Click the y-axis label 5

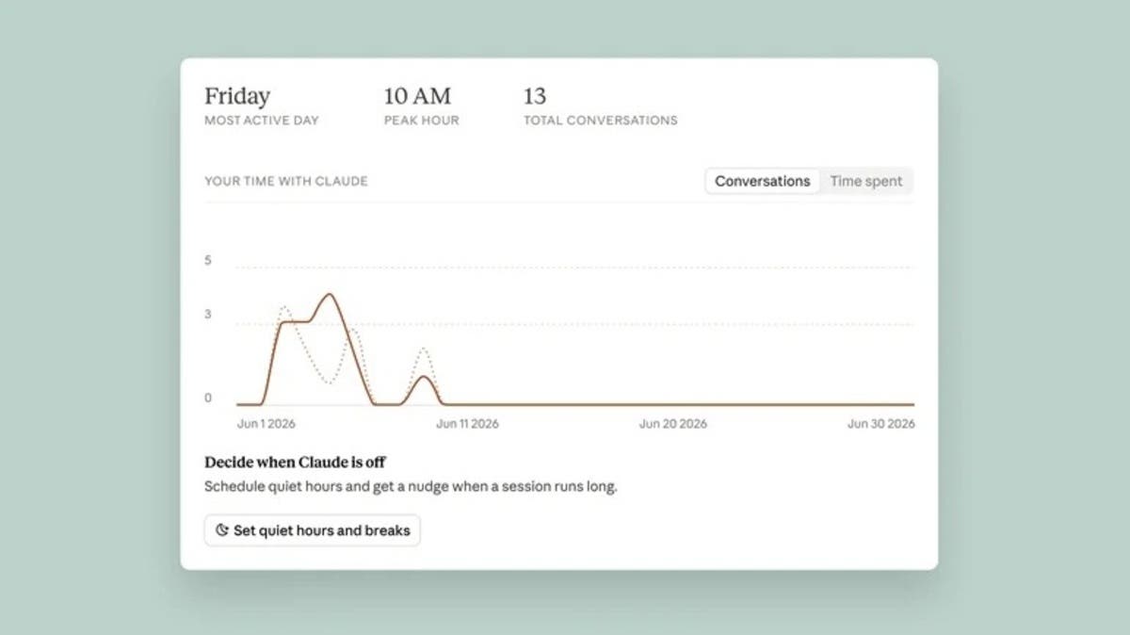coord(208,260)
